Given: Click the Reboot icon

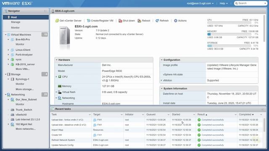Looking at the screenshot, I should 139,21.
